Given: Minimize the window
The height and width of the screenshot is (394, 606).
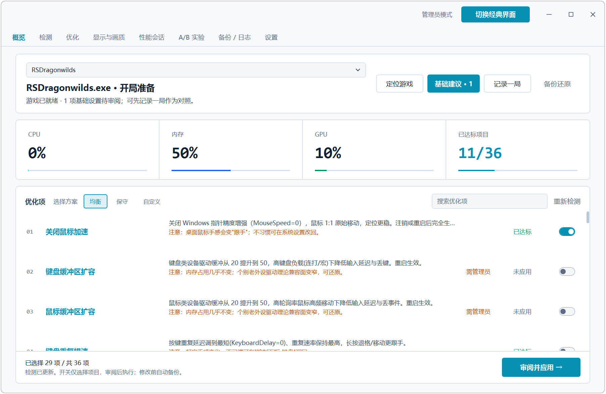Looking at the screenshot, I should point(549,14).
